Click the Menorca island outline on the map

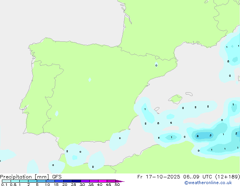click(189, 94)
